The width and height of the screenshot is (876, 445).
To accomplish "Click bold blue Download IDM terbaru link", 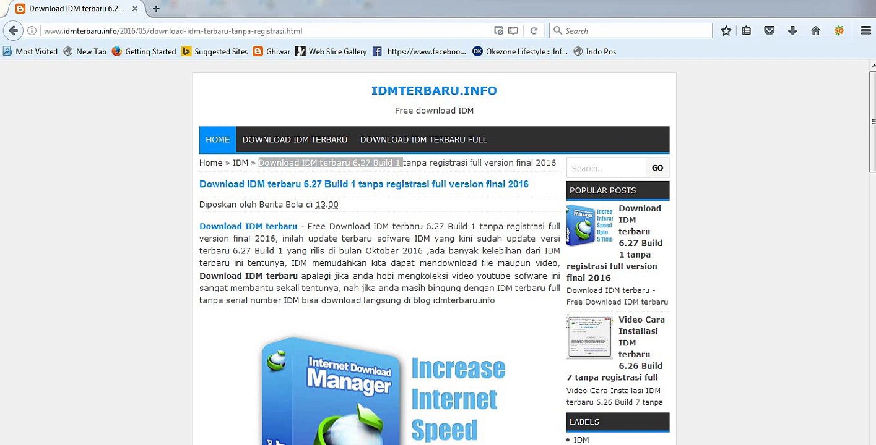I will tap(248, 226).
